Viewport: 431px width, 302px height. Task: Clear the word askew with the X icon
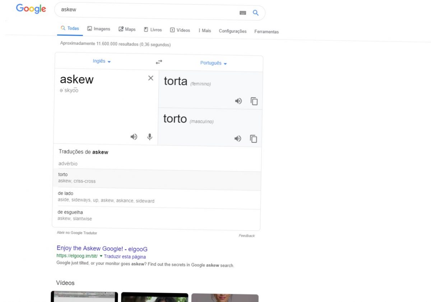[151, 78]
